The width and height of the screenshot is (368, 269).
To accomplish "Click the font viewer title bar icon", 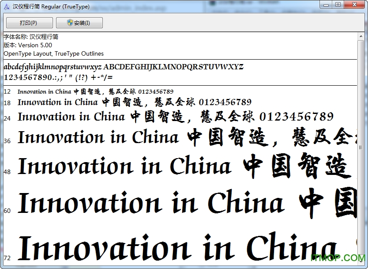I will point(7,7).
